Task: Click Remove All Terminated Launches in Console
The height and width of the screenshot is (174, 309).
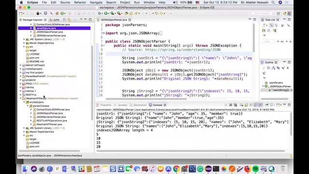Action: point(235,105)
